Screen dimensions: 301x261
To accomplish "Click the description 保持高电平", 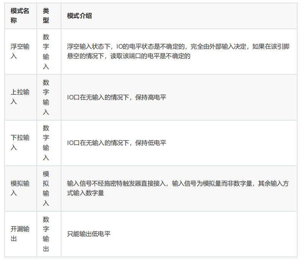I will 179,97.
